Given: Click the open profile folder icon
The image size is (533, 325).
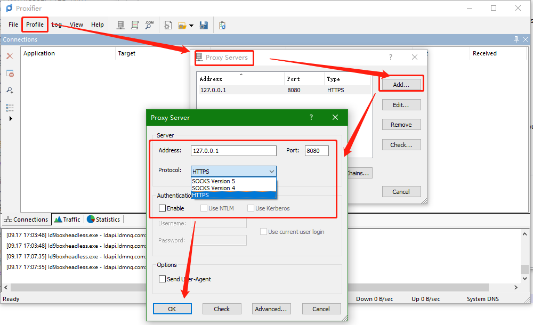Looking at the screenshot, I should (182, 26).
